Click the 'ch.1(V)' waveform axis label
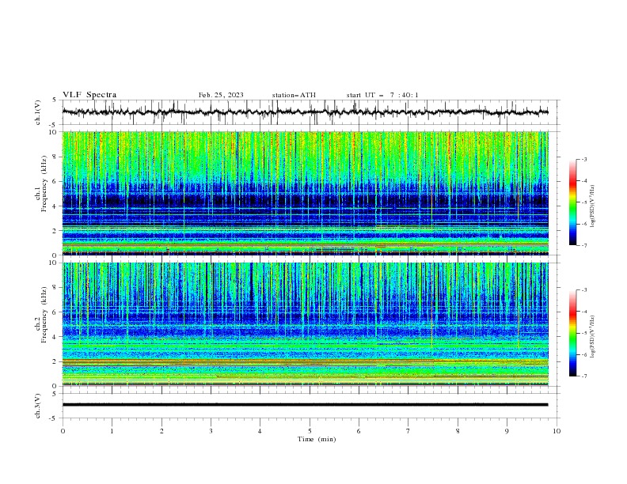The image size is (627, 484). (38, 112)
